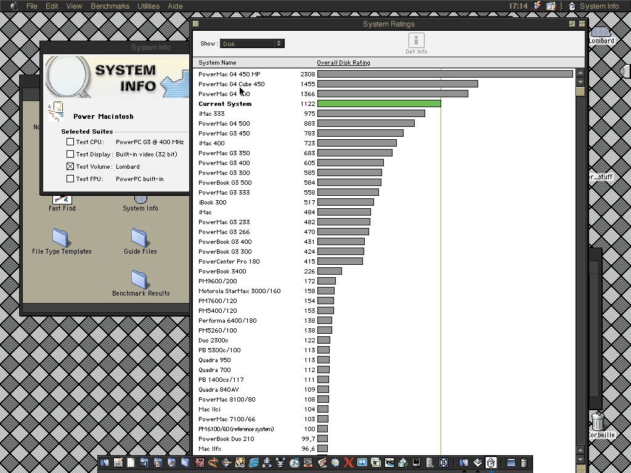Click the trash can icon in dock
Image resolution: width=631 pixels, height=473 pixels.
[x=524, y=463]
